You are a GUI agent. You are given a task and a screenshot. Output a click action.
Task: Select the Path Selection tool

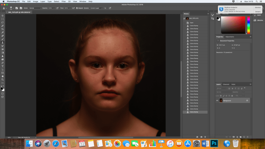coord(3,70)
